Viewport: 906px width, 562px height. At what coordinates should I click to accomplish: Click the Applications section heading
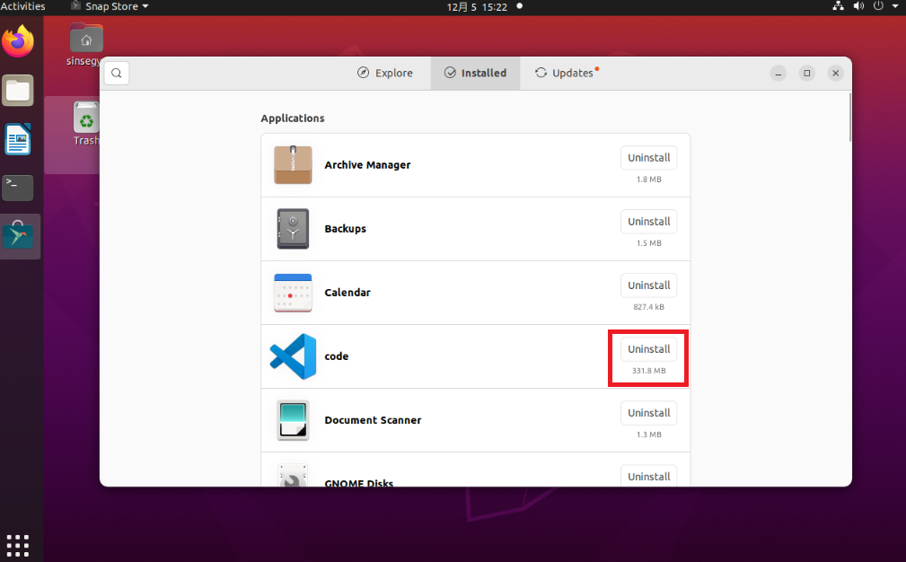click(x=293, y=119)
